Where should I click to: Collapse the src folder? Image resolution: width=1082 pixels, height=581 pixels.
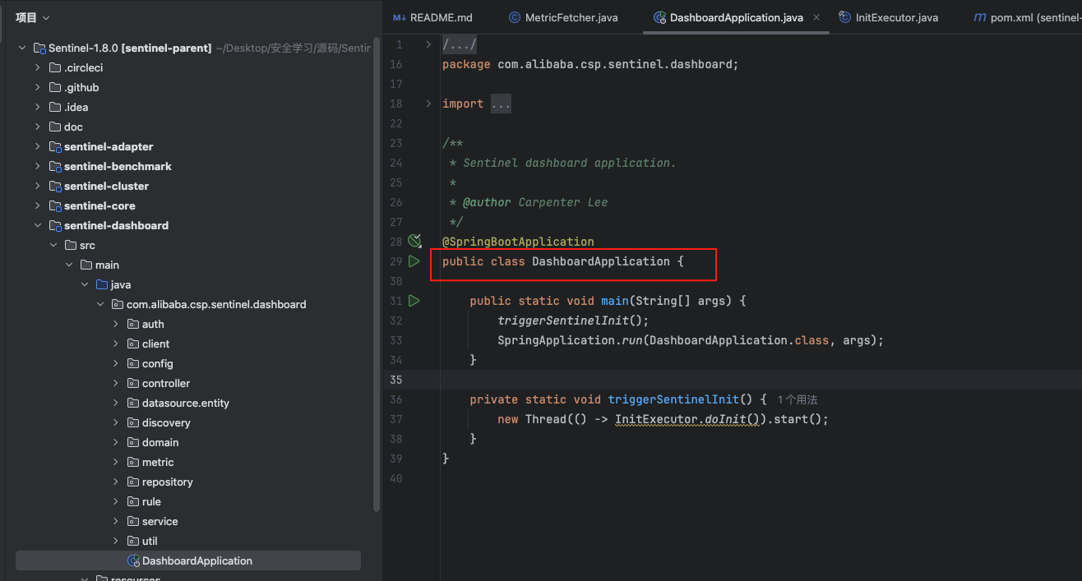tap(53, 246)
